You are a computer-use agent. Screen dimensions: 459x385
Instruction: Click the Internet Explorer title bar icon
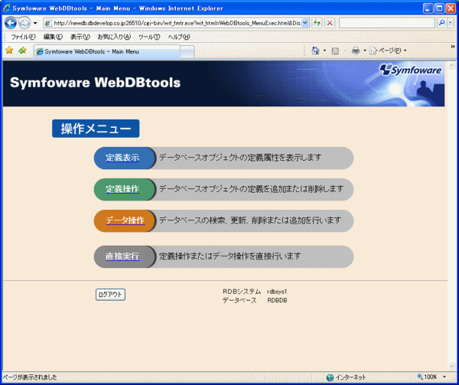point(7,8)
